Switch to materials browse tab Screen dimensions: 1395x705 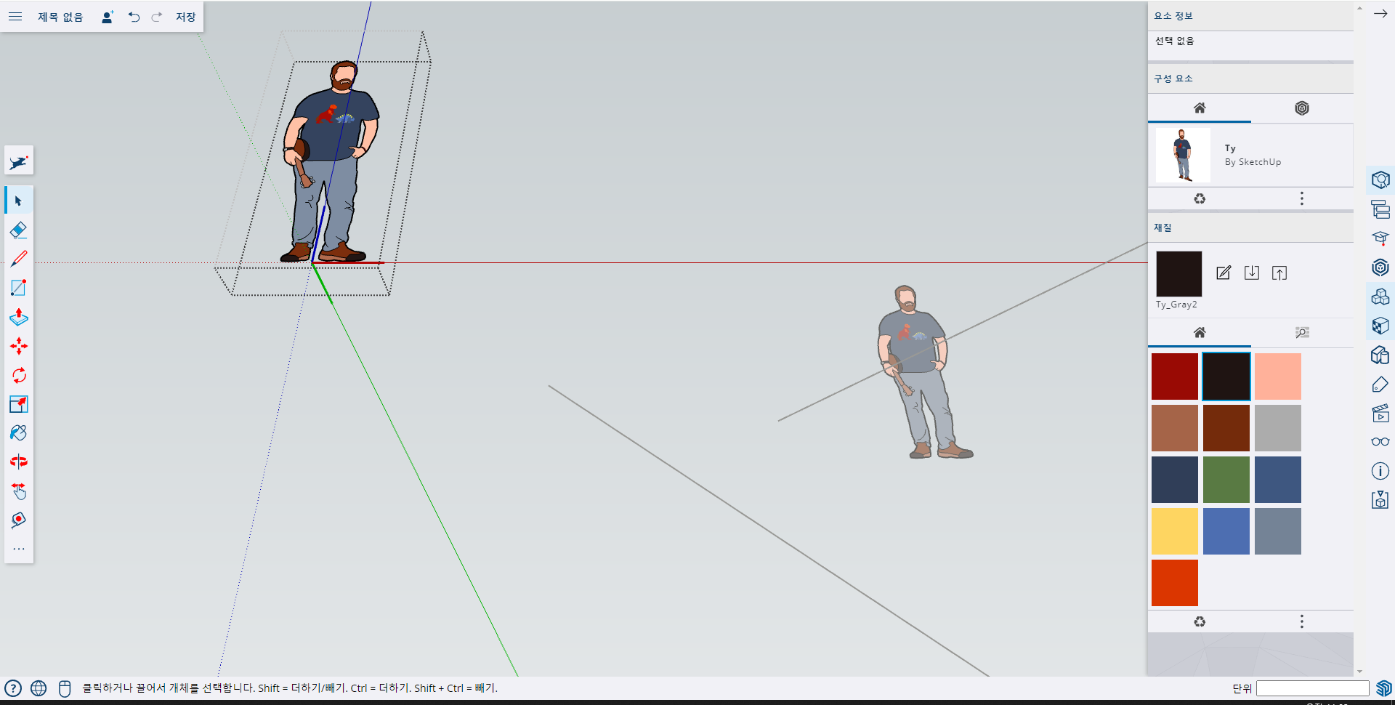[x=1302, y=332]
